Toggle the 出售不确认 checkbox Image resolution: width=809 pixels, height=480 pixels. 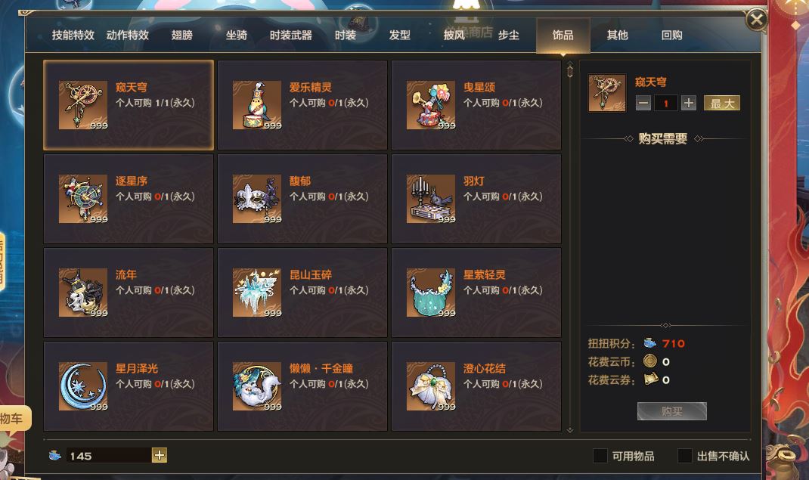coord(685,456)
